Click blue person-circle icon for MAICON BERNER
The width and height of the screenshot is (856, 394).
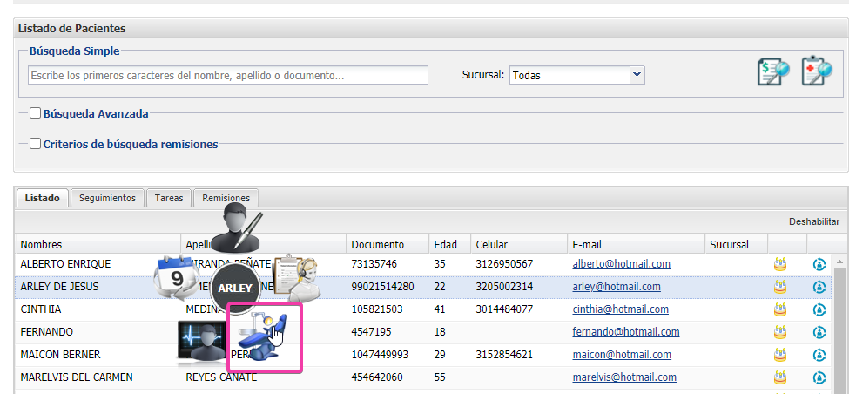[x=819, y=355]
